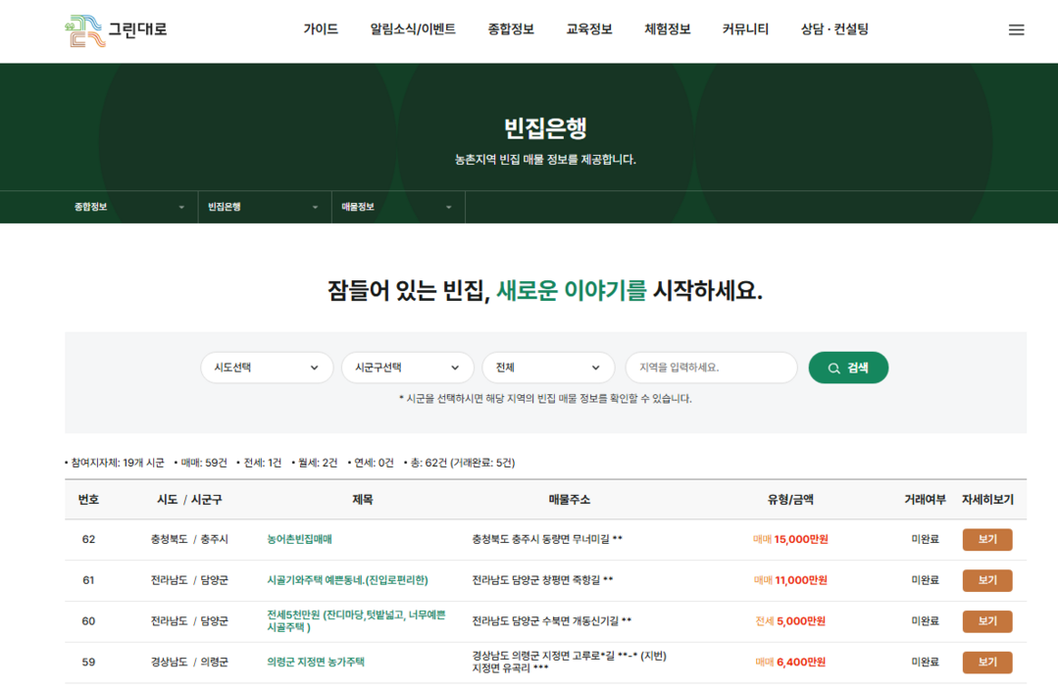Viewport: 1058px width, 688px height.
Task: Open the 시군구선택 dropdown
Action: (406, 368)
